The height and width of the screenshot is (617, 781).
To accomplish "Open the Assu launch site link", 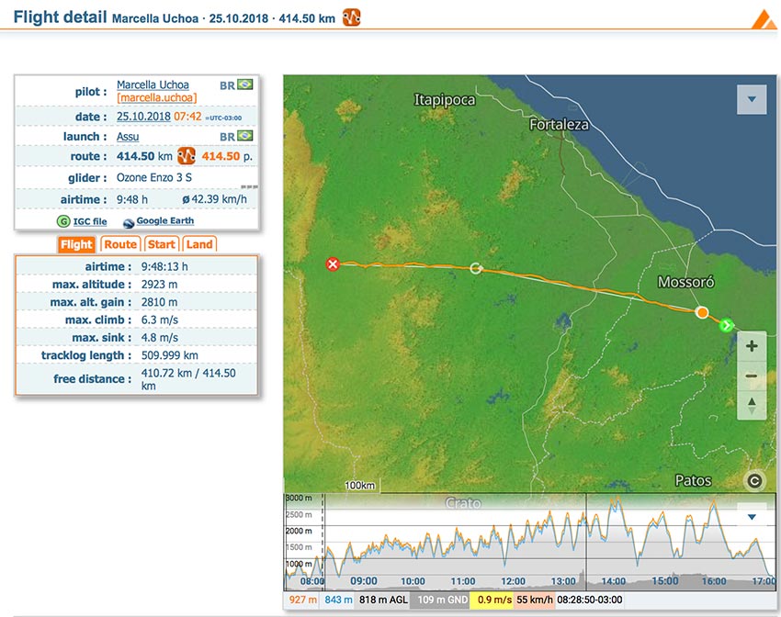I will point(128,136).
